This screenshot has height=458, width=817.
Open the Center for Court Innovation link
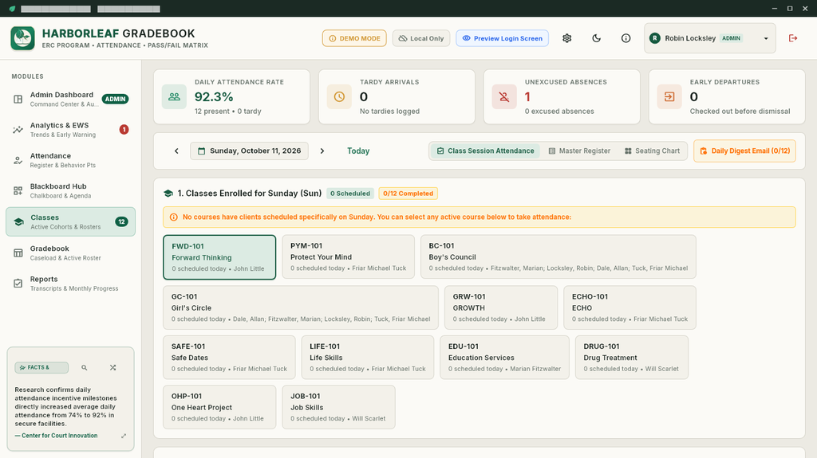(57, 436)
